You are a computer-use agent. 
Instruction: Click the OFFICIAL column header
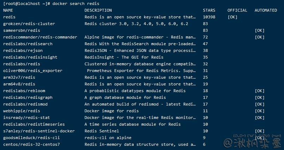click(x=237, y=10)
